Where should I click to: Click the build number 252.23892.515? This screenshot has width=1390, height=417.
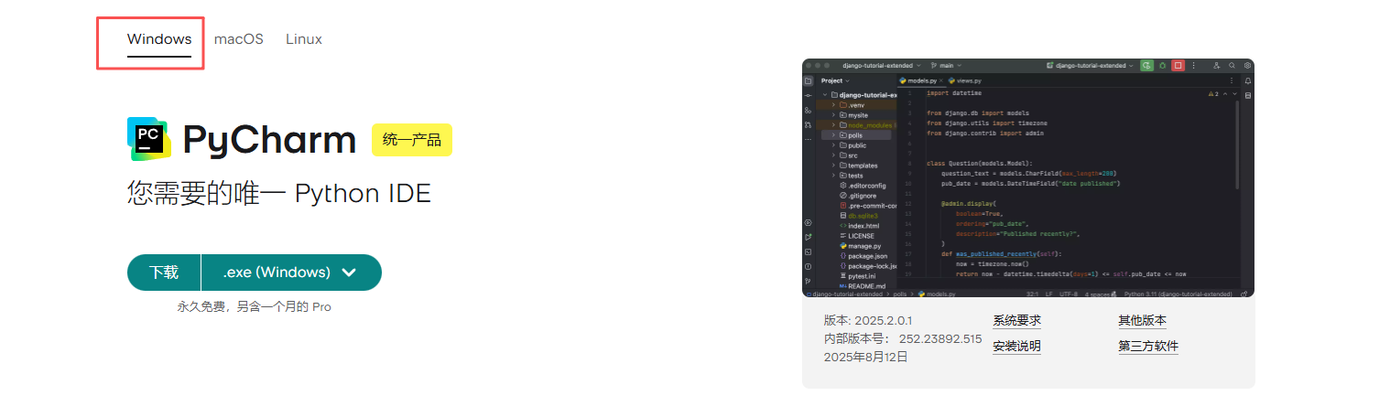(940, 339)
